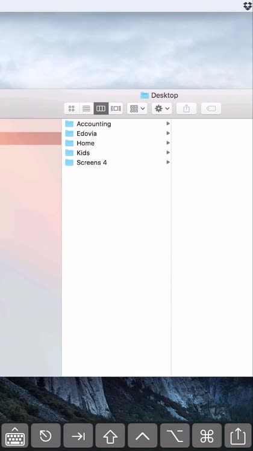Switch Finder to Cover Flow view
Viewport: 253px width, 451px height.
point(116,108)
